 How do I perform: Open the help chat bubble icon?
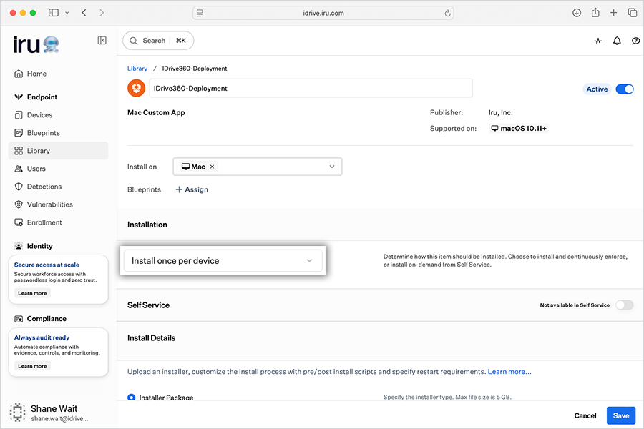(635, 41)
